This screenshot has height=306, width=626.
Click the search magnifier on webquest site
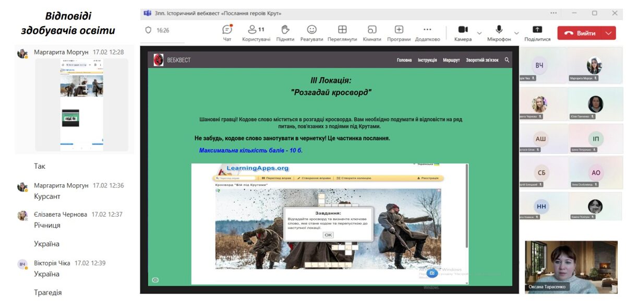pos(507,60)
